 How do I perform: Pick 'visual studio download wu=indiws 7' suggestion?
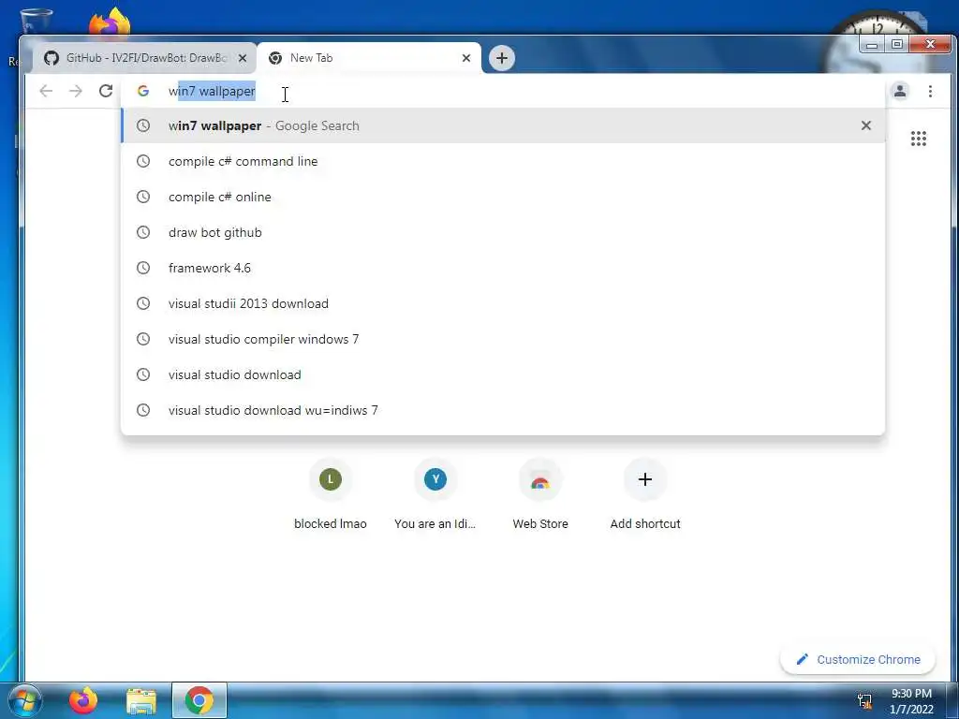[503, 410]
